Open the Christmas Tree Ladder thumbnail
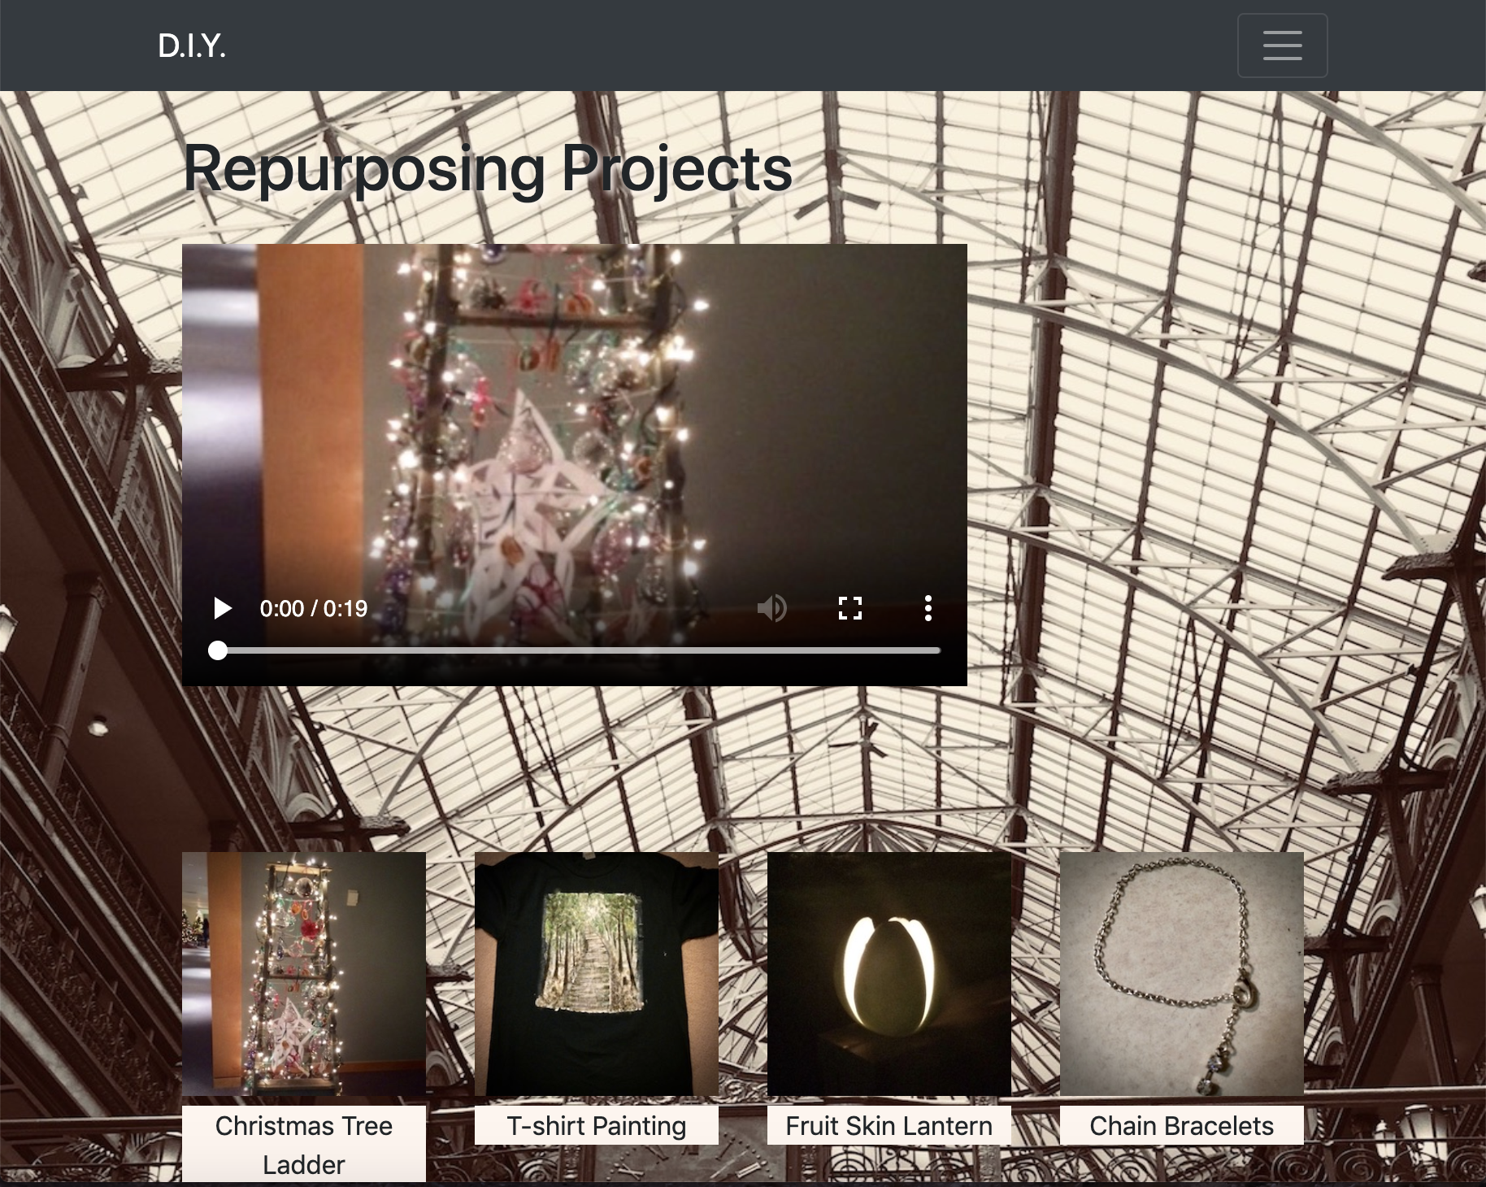Viewport: 1486px width, 1187px height. [304, 974]
